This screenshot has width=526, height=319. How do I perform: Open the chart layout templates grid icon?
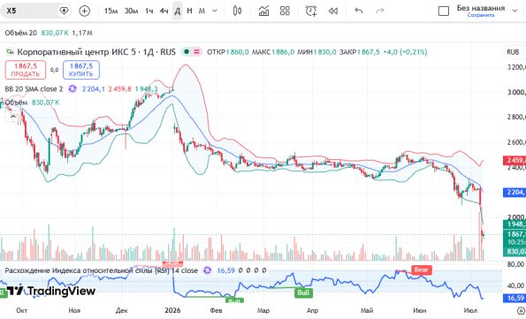pos(285,11)
